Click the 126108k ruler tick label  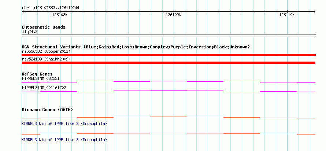[60, 15]
